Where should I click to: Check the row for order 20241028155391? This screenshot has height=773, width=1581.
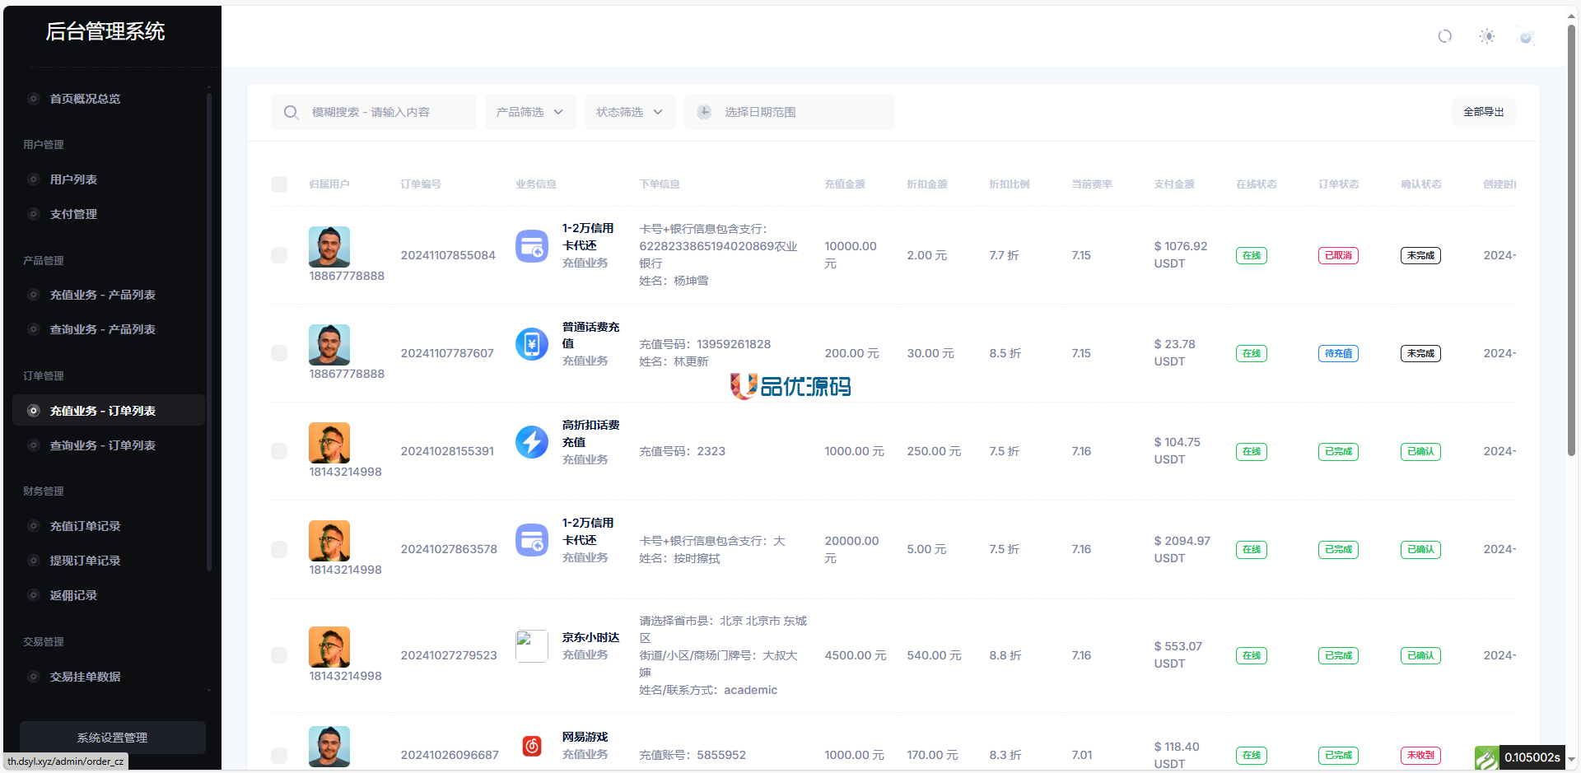279,451
